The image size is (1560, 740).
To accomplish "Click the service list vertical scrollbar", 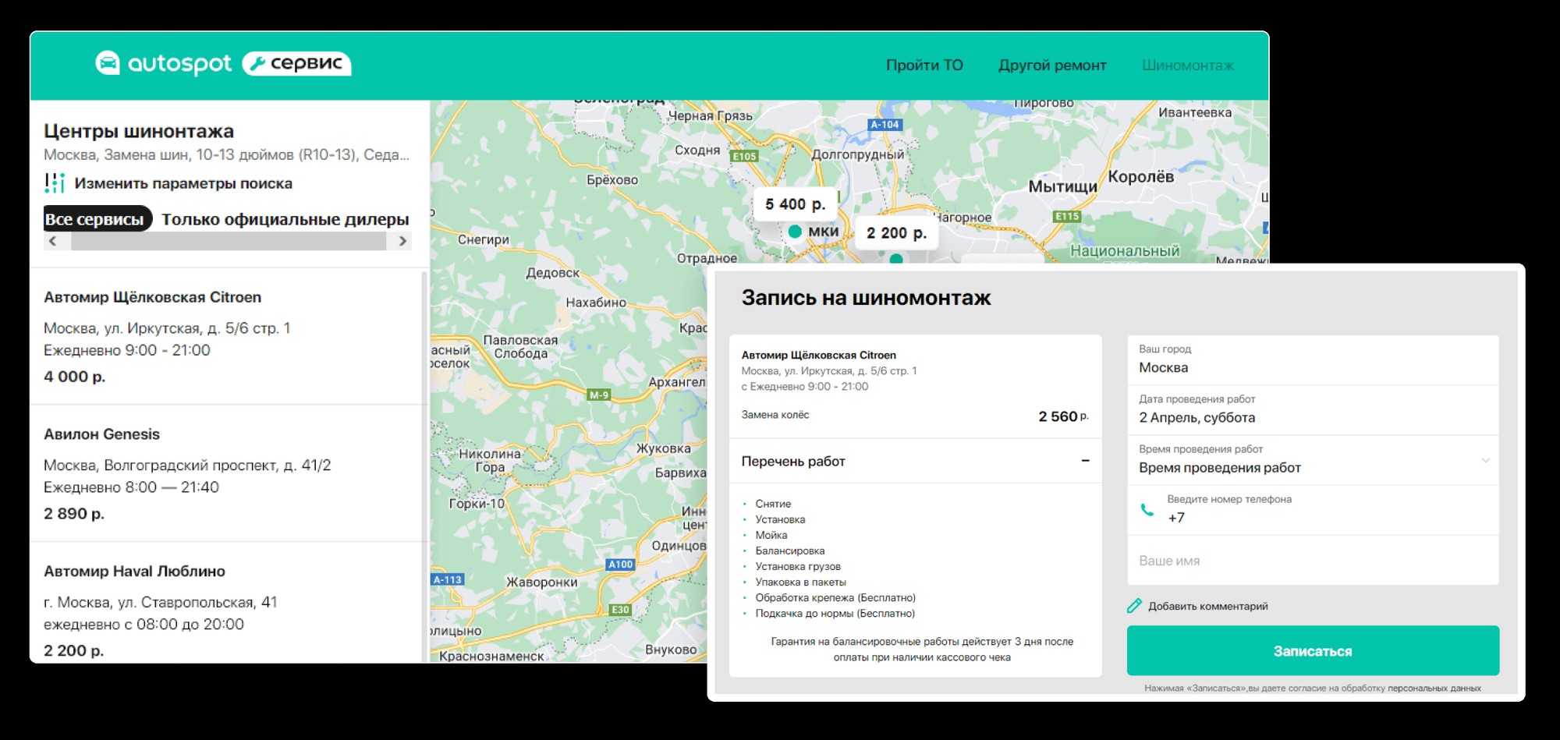I will 425,466.
